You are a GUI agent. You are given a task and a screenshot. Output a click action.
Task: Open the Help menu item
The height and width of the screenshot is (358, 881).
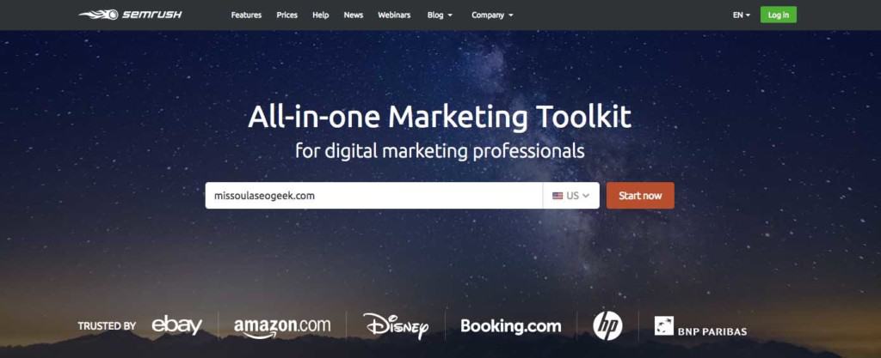coord(320,15)
